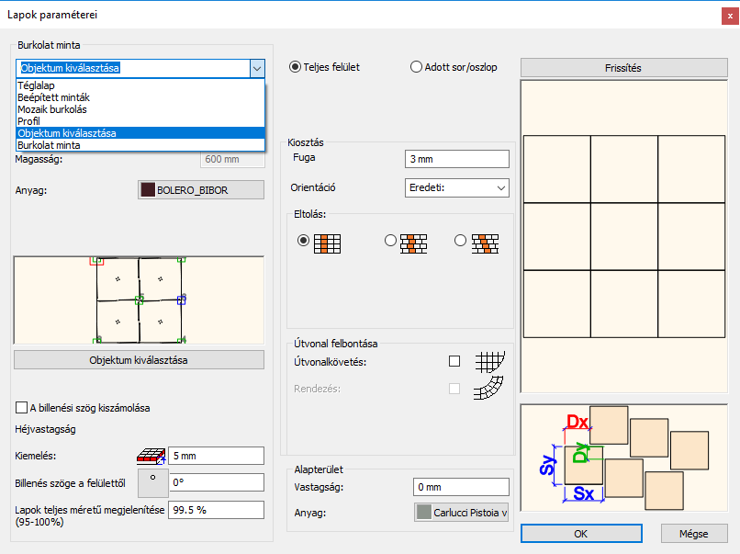740x554 pixels.
Task: Select the diagonal stagger offset pattern icon
Action: point(485,243)
